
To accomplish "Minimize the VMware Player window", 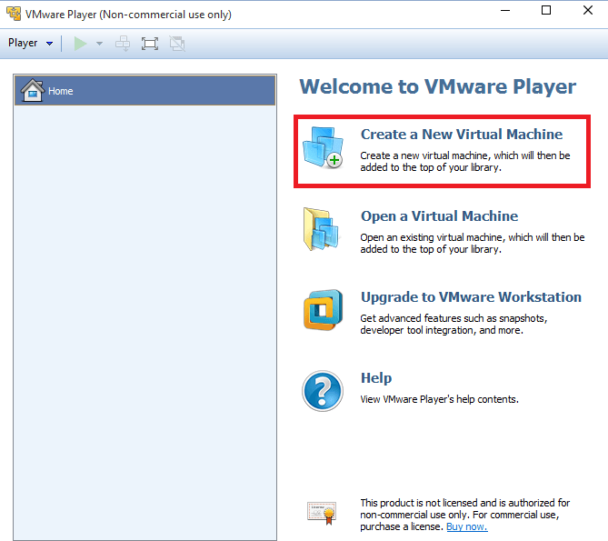I will tap(505, 11).
